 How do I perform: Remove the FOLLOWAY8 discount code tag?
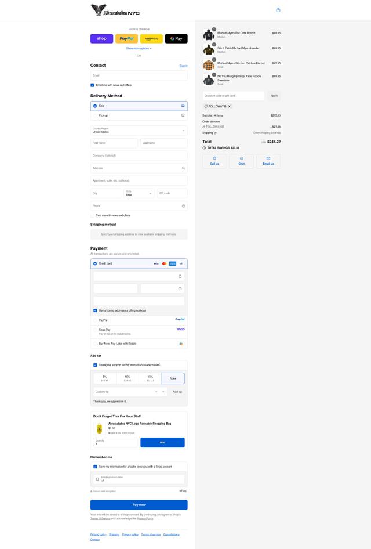click(x=230, y=106)
